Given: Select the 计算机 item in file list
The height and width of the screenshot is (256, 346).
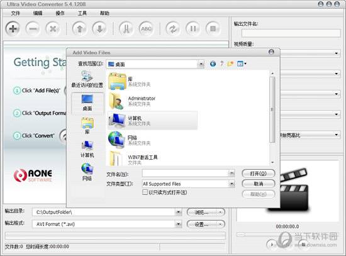Looking at the screenshot, I should (152, 121).
